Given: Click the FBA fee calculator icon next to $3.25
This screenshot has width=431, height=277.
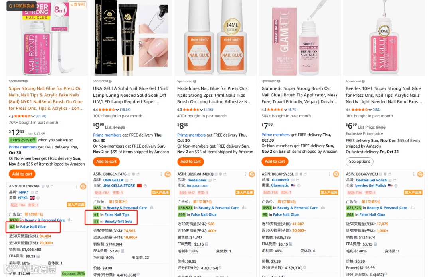Looking at the screenshot, I should click(x=38, y=256).
